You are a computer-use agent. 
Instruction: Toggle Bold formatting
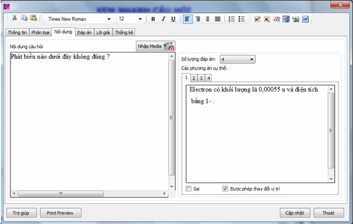coord(153,19)
